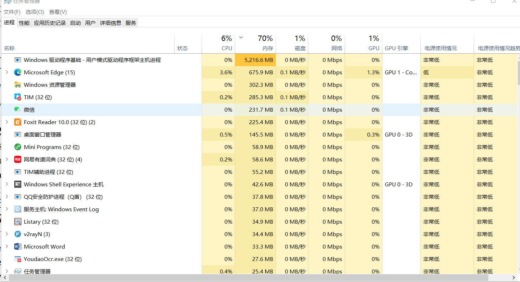
Task: Open the 选项(O) menu
Action: 35,12
